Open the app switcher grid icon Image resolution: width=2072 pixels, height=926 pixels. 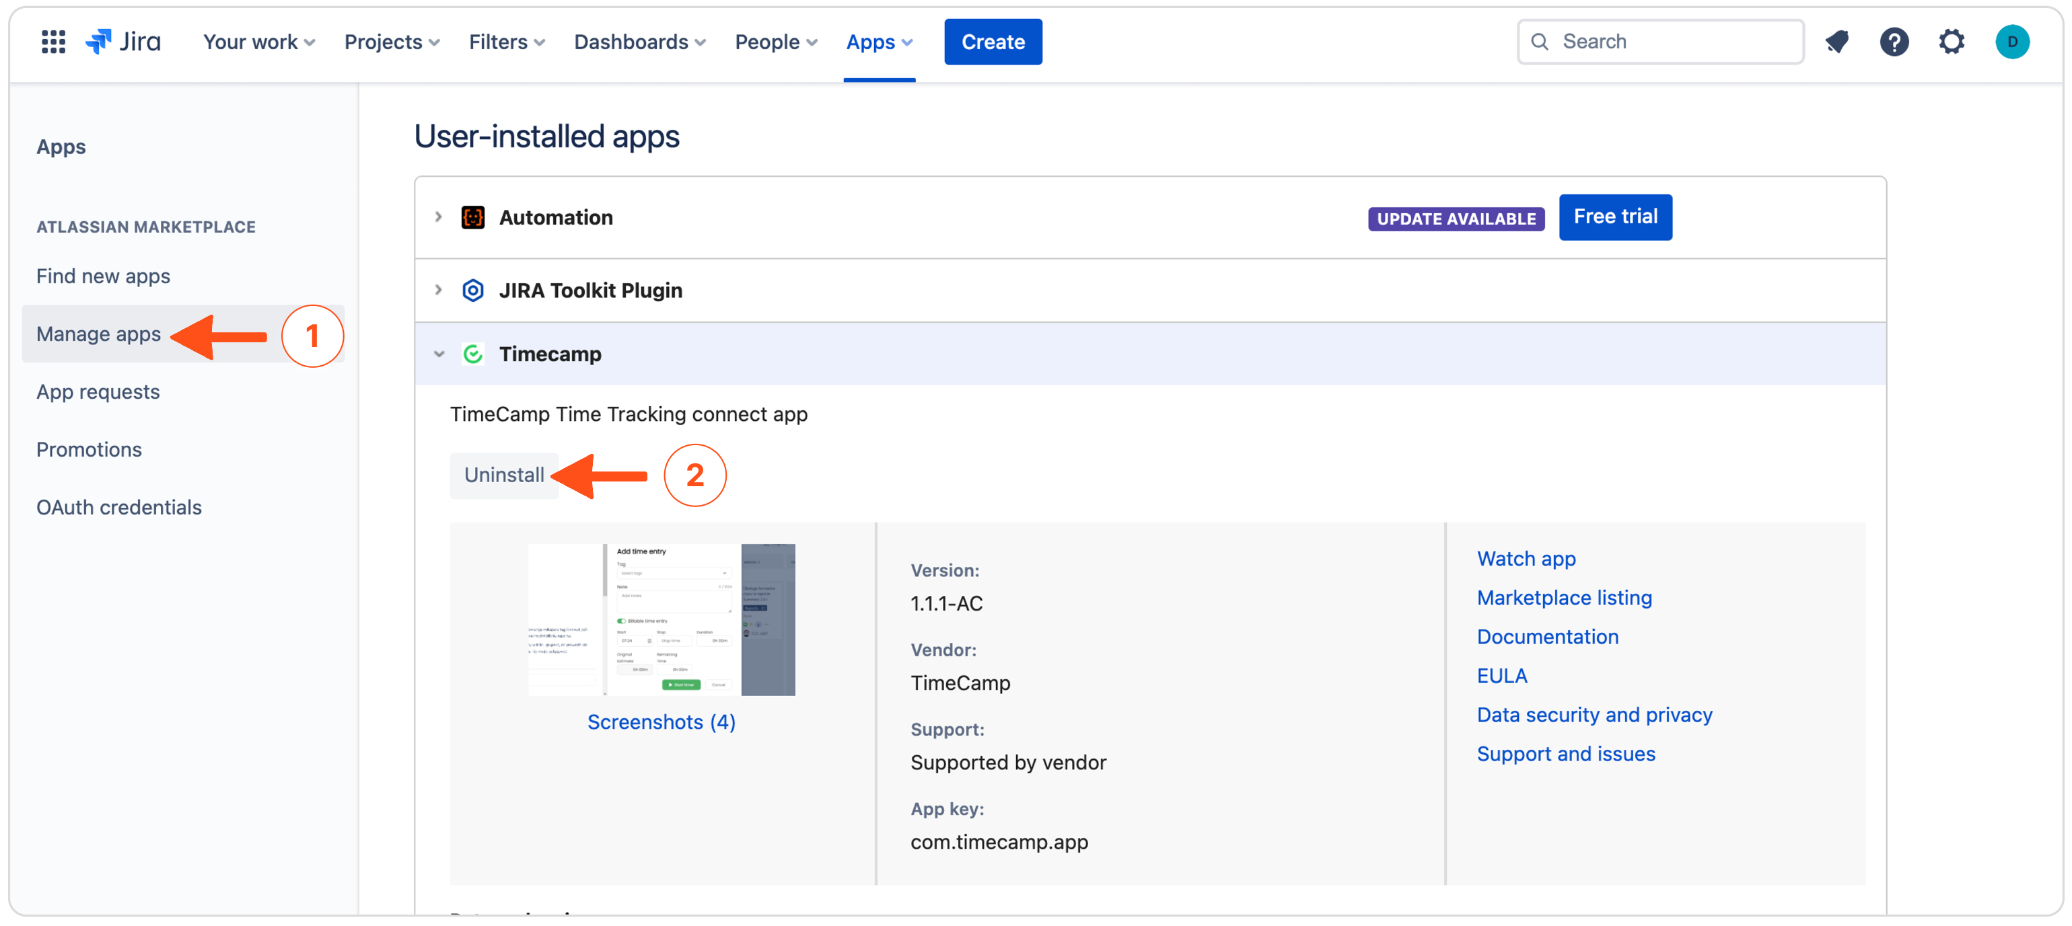pyautogui.click(x=53, y=42)
